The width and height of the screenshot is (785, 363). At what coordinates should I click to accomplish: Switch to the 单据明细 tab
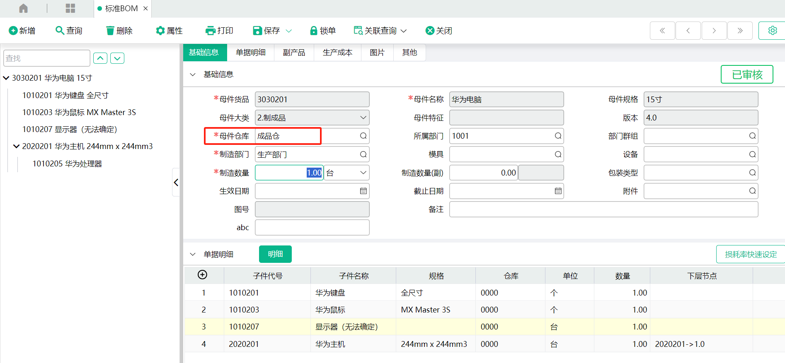(x=251, y=53)
